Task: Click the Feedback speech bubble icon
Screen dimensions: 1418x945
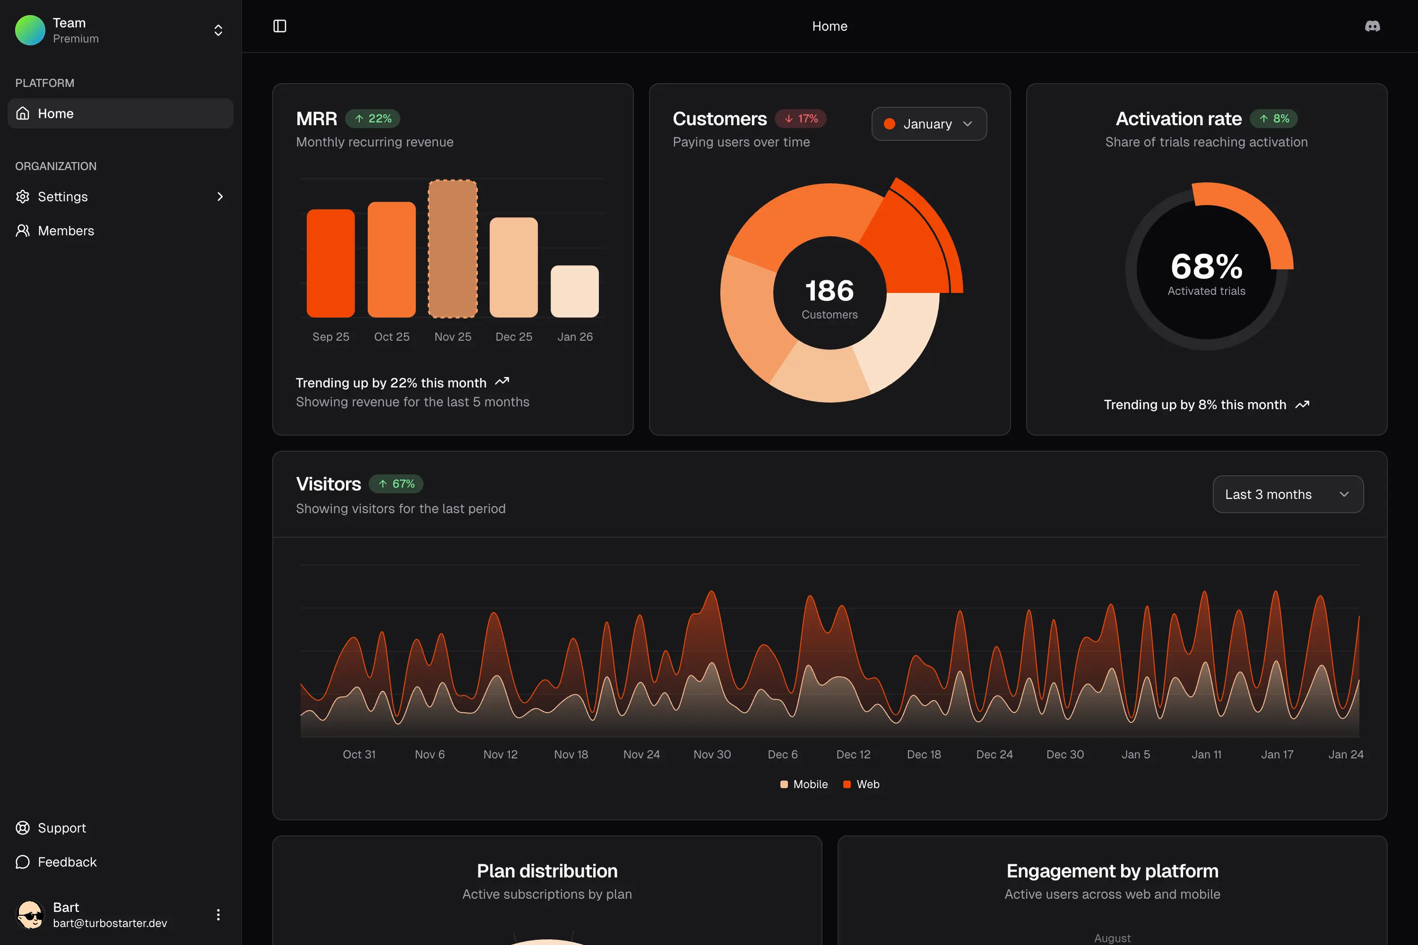Action: [x=23, y=862]
